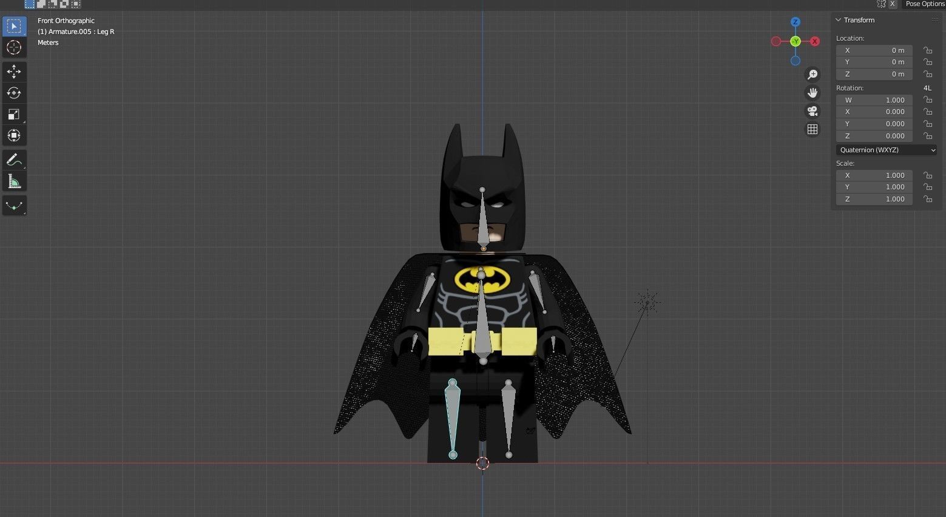Set selection mode to new selection
946x517 pixels.
point(30,4)
